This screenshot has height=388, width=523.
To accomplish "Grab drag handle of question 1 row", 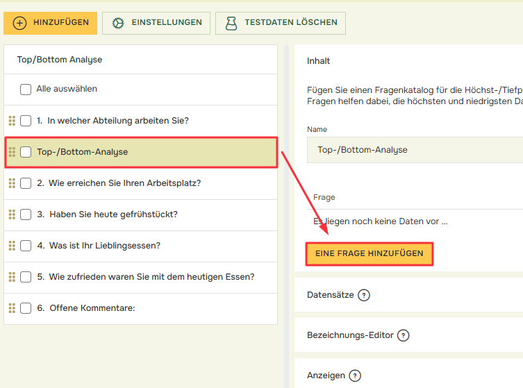I will click(x=12, y=121).
